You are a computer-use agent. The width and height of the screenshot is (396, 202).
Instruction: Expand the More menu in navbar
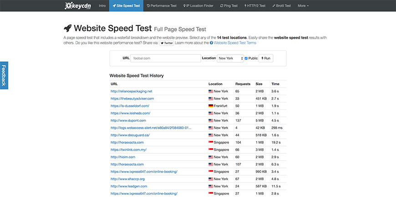point(303,6)
